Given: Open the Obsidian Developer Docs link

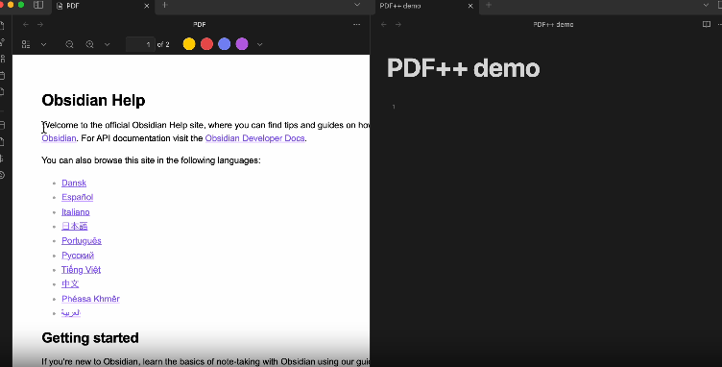Looking at the screenshot, I should tap(254, 138).
